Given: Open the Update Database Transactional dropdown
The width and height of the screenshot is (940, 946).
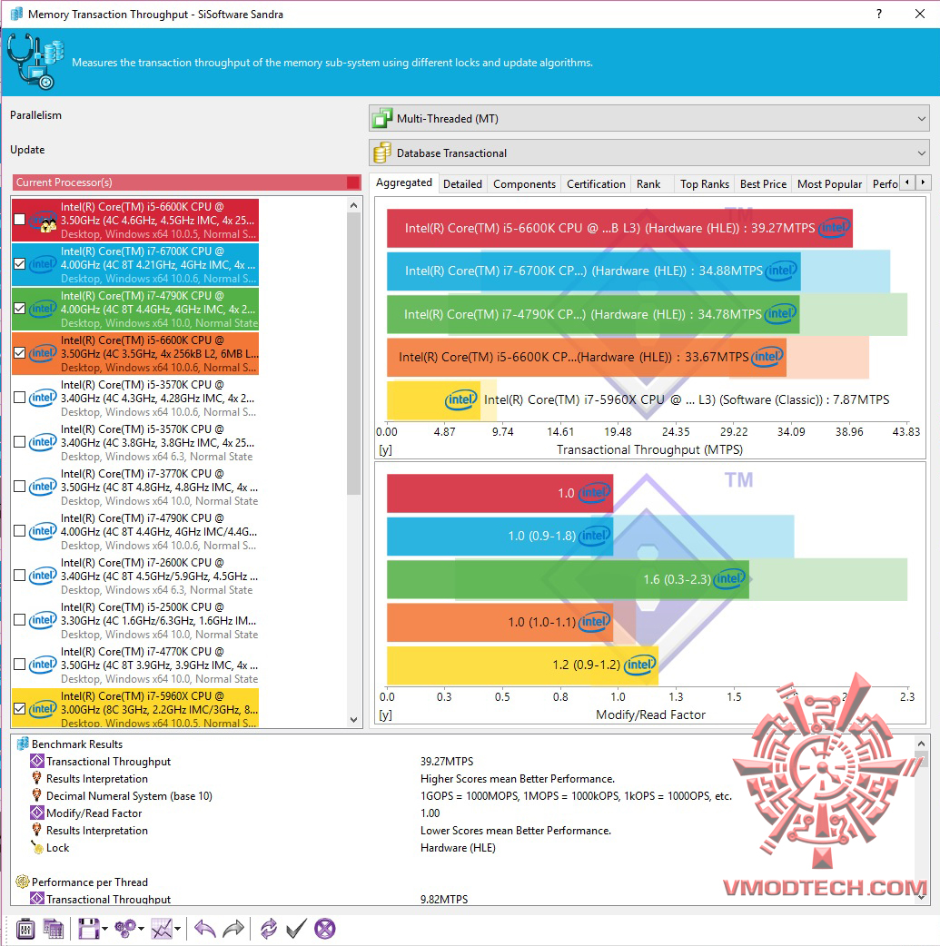Looking at the screenshot, I should 649,153.
